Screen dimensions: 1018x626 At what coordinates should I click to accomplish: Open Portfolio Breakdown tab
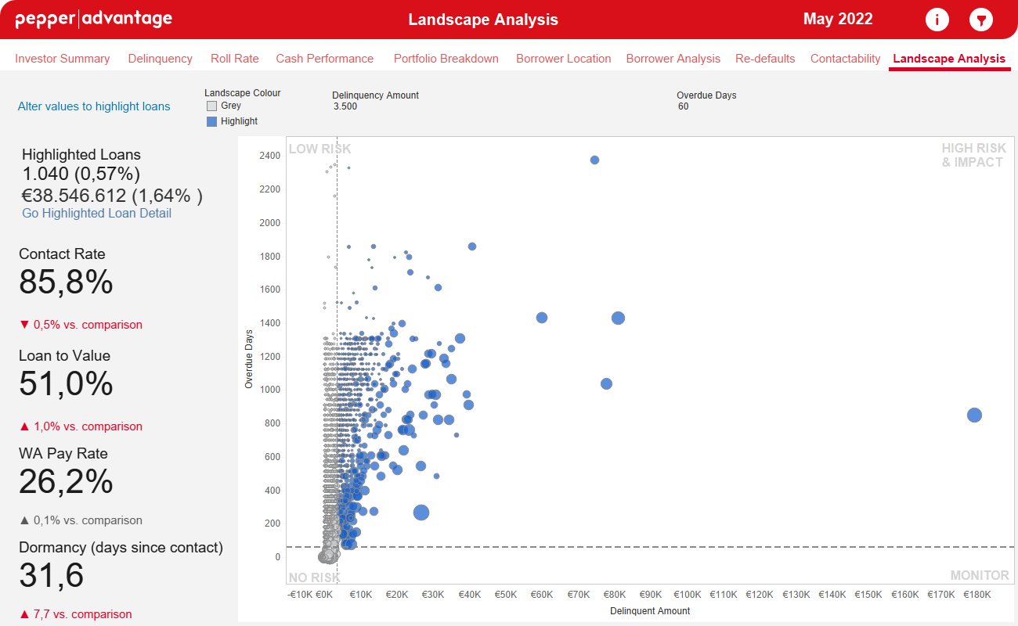pos(446,59)
